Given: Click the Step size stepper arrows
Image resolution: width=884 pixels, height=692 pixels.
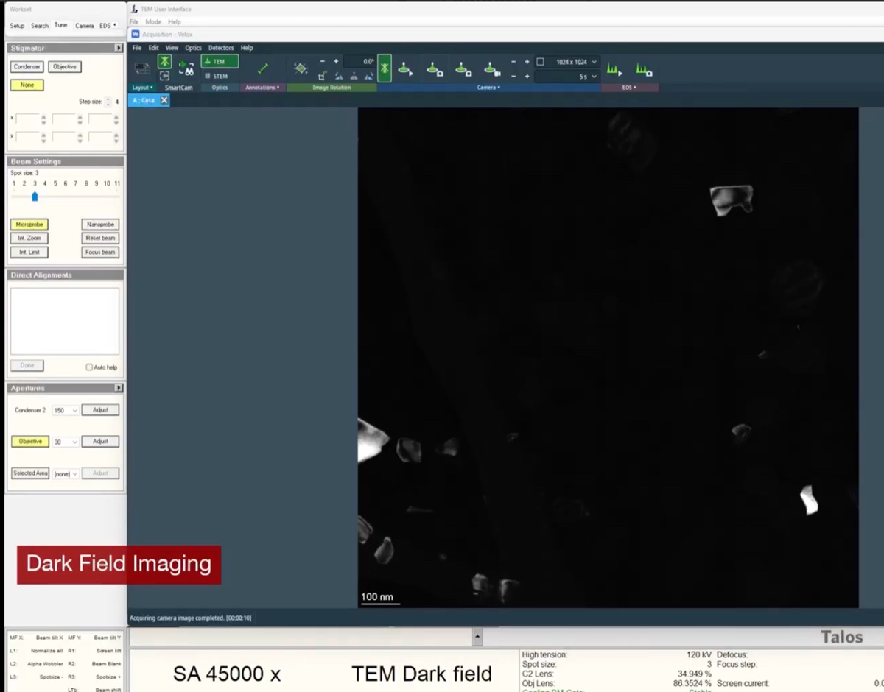Looking at the screenshot, I should (x=108, y=102).
